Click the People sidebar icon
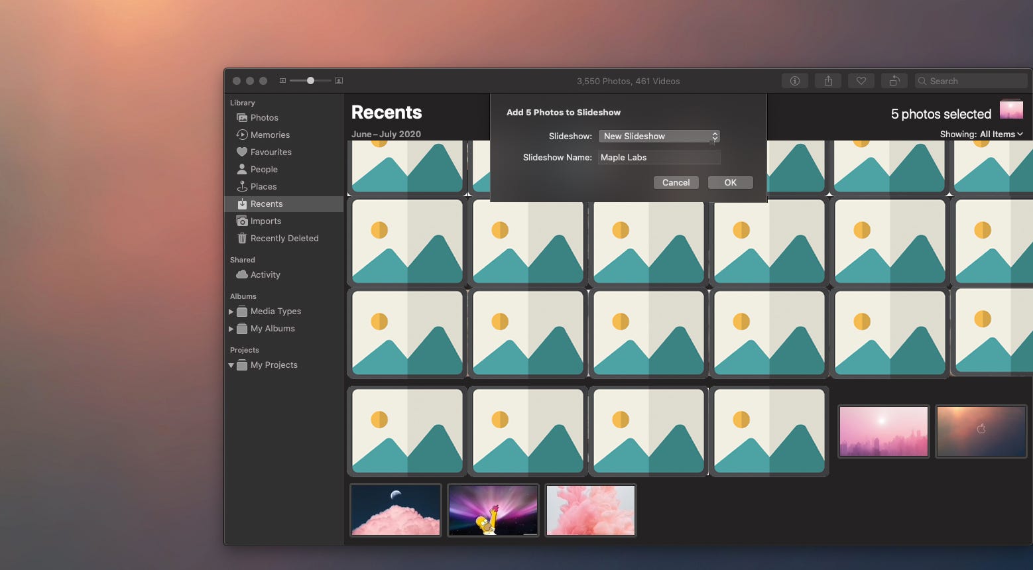This screenshot has width=1033, height=570. coord(242,169)
